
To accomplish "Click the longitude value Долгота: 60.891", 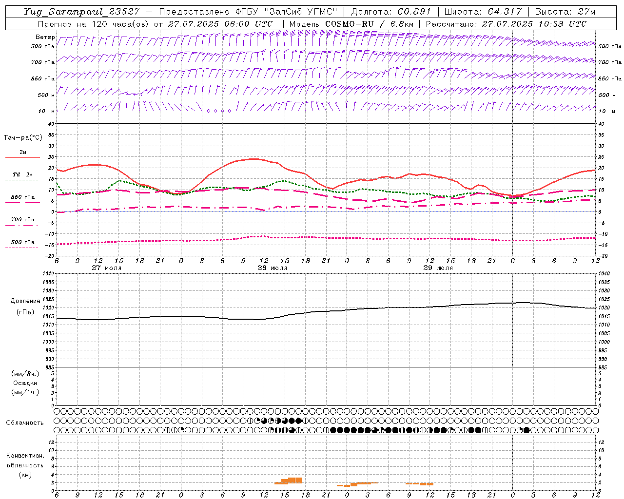I will [391, 12].
